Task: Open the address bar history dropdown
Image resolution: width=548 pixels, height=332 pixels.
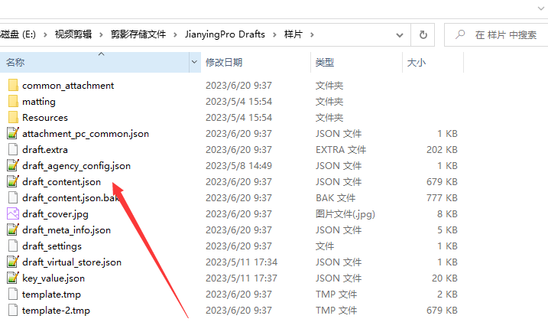Action: 400,34
